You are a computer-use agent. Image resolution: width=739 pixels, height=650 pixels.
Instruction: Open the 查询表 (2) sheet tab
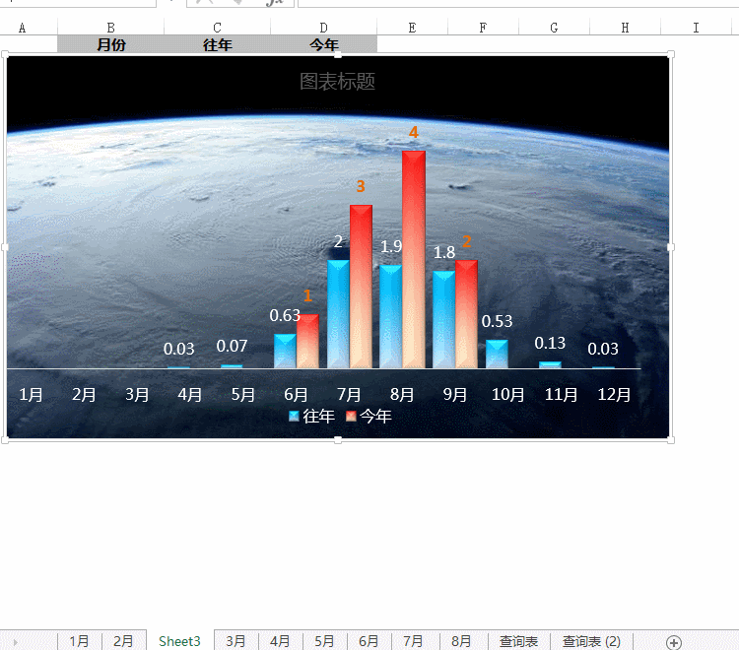591,641
